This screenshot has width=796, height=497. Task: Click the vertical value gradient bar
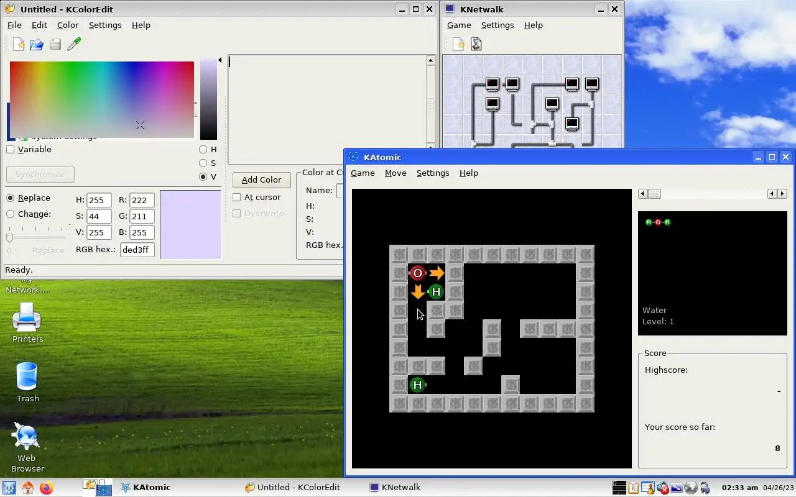208,99
